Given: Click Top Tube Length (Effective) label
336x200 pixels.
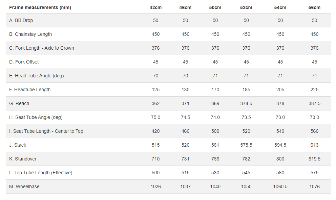Looking at the screenshot, I should (41, 173).
